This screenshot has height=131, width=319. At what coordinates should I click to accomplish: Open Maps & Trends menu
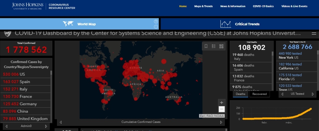tap(204, 6)
